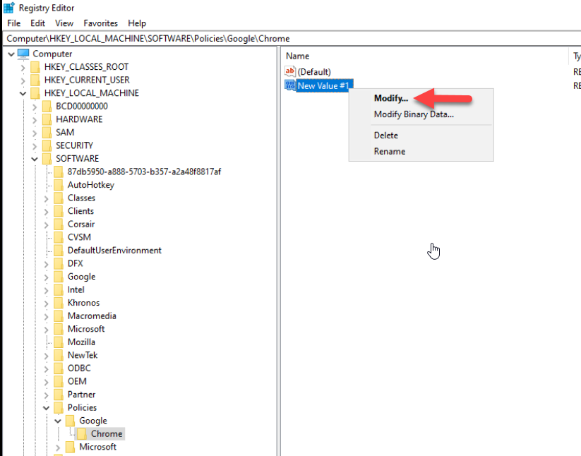Choose Modify Binary Data... from context menu

[414, 114]
